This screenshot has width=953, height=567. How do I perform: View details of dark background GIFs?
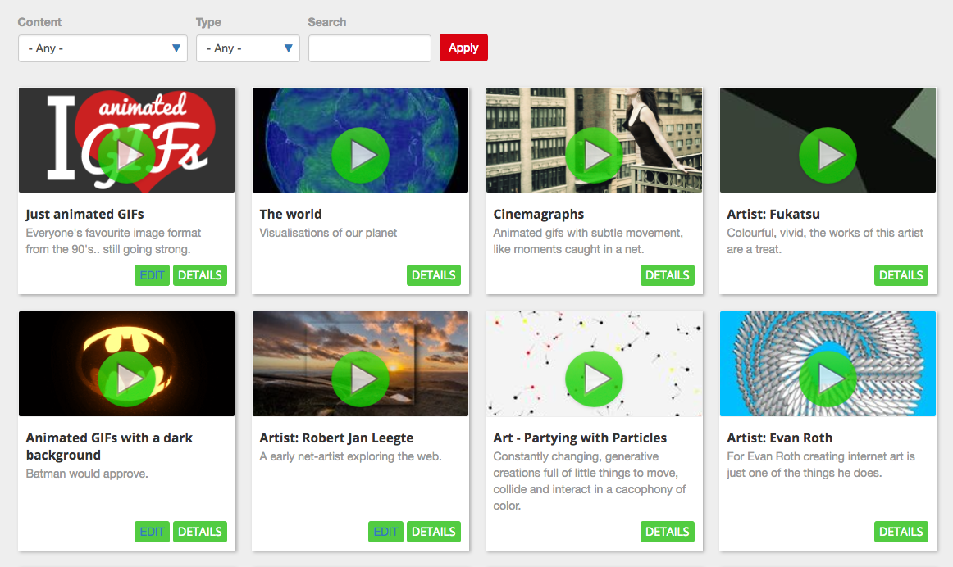coord(200,531)
